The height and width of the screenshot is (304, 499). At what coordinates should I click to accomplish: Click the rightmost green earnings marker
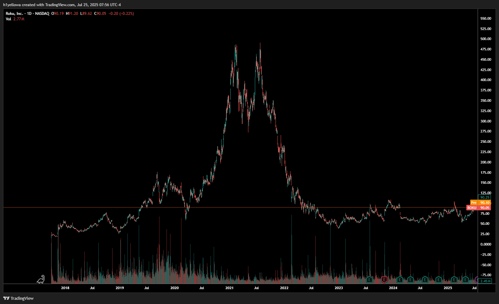click(x=465, y=279)
